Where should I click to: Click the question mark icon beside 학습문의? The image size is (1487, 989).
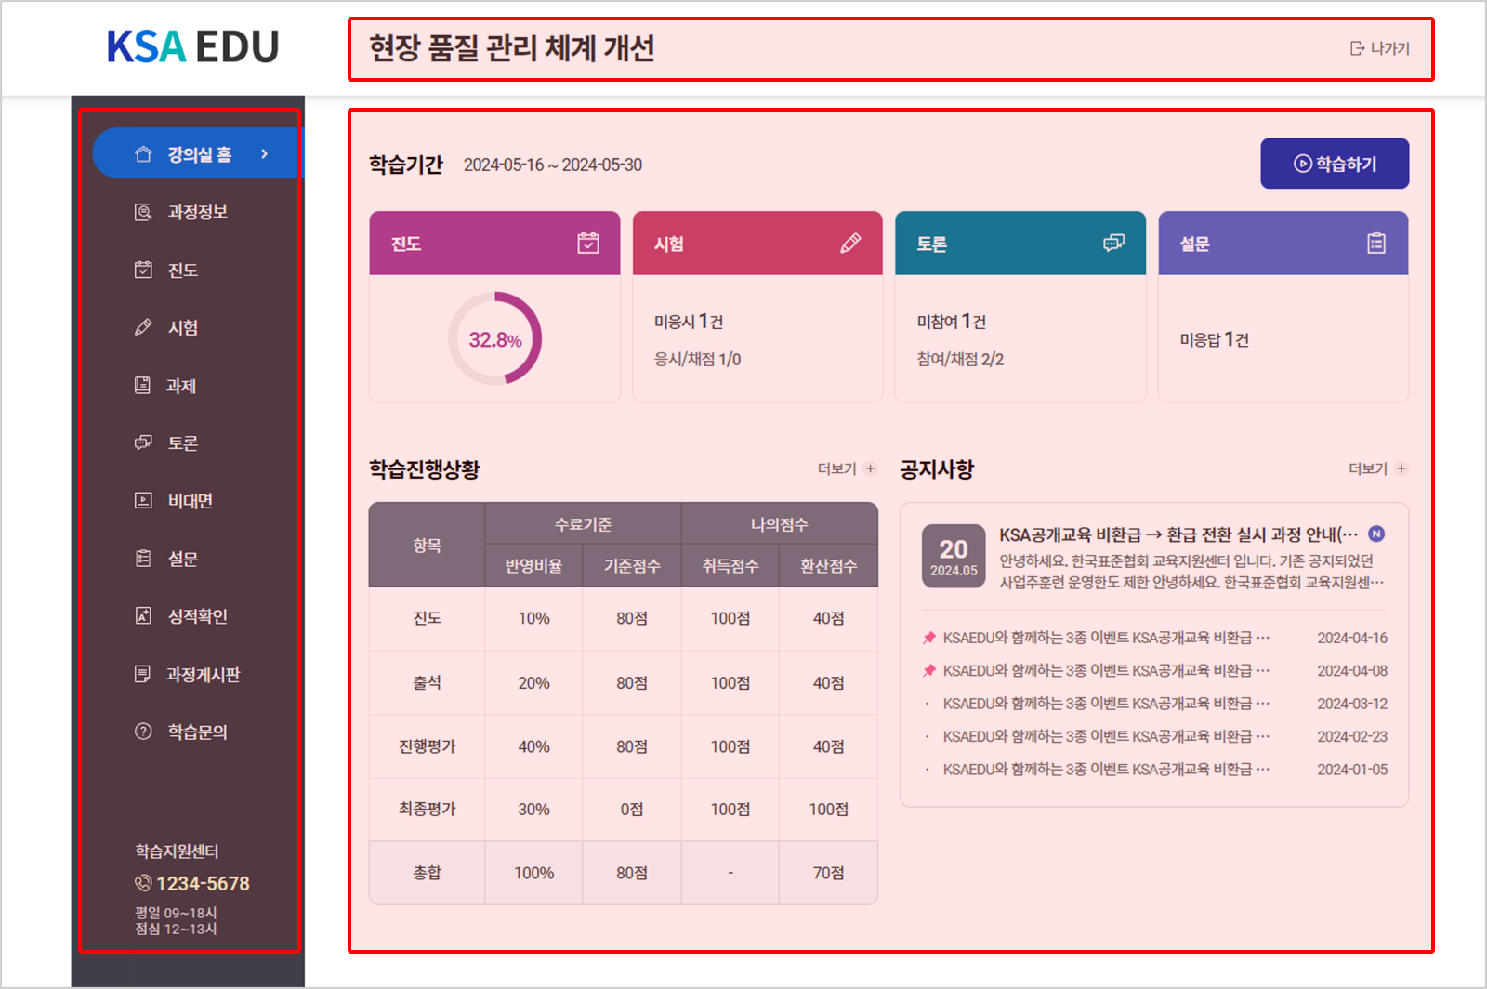[x=143, y=732]
